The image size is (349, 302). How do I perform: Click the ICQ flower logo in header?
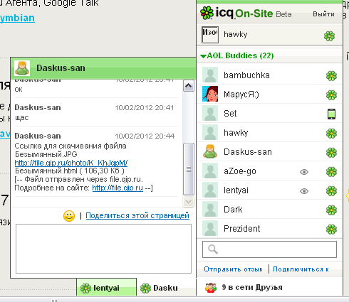click(x=207, y=13)
